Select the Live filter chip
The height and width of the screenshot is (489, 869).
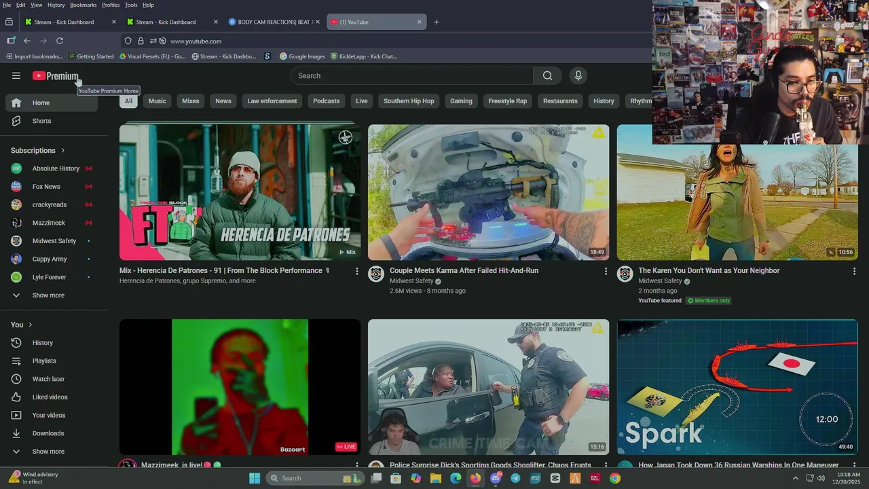[362, 101]
